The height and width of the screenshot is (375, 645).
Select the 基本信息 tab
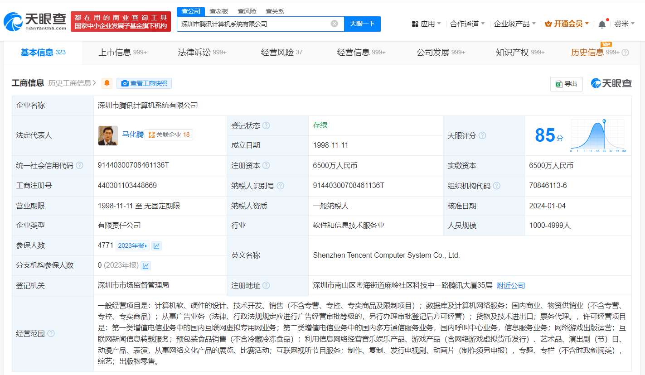(x=43, y=53)
